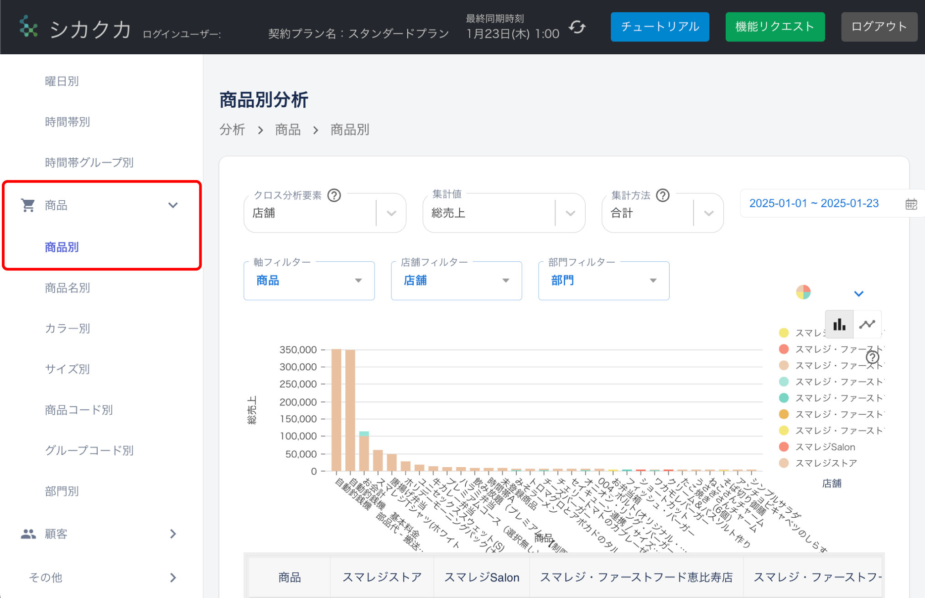Toggle スマレジSalon legend swatch
The image size is (925, 598).
tap(784, 447)
